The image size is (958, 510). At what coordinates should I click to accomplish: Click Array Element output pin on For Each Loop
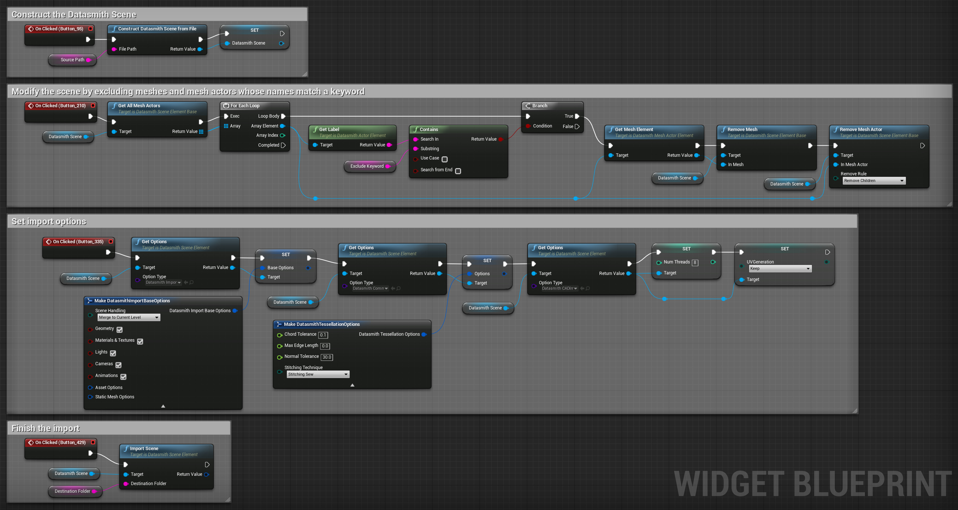tap(282, 126)
